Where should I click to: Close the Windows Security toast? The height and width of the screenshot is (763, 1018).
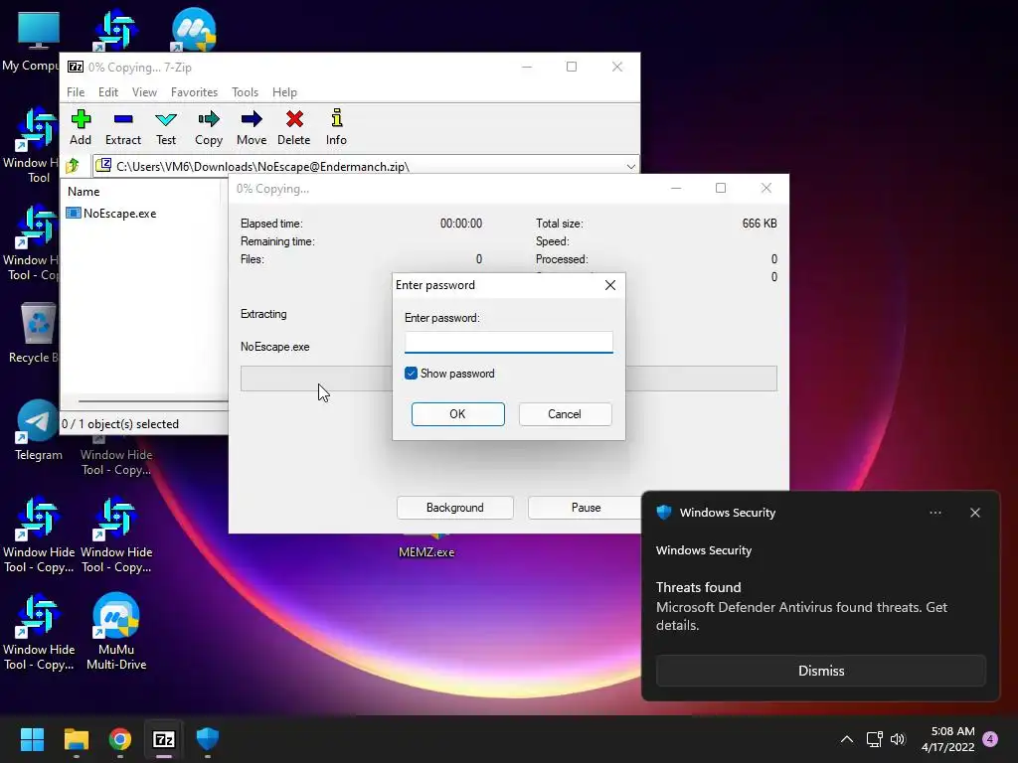[x=974, y=513]
